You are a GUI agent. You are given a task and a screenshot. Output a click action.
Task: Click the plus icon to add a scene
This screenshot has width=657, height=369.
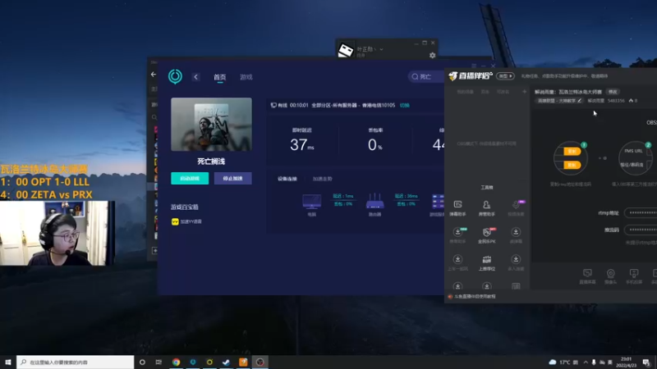pyautogui.click(x=524, y=92)
